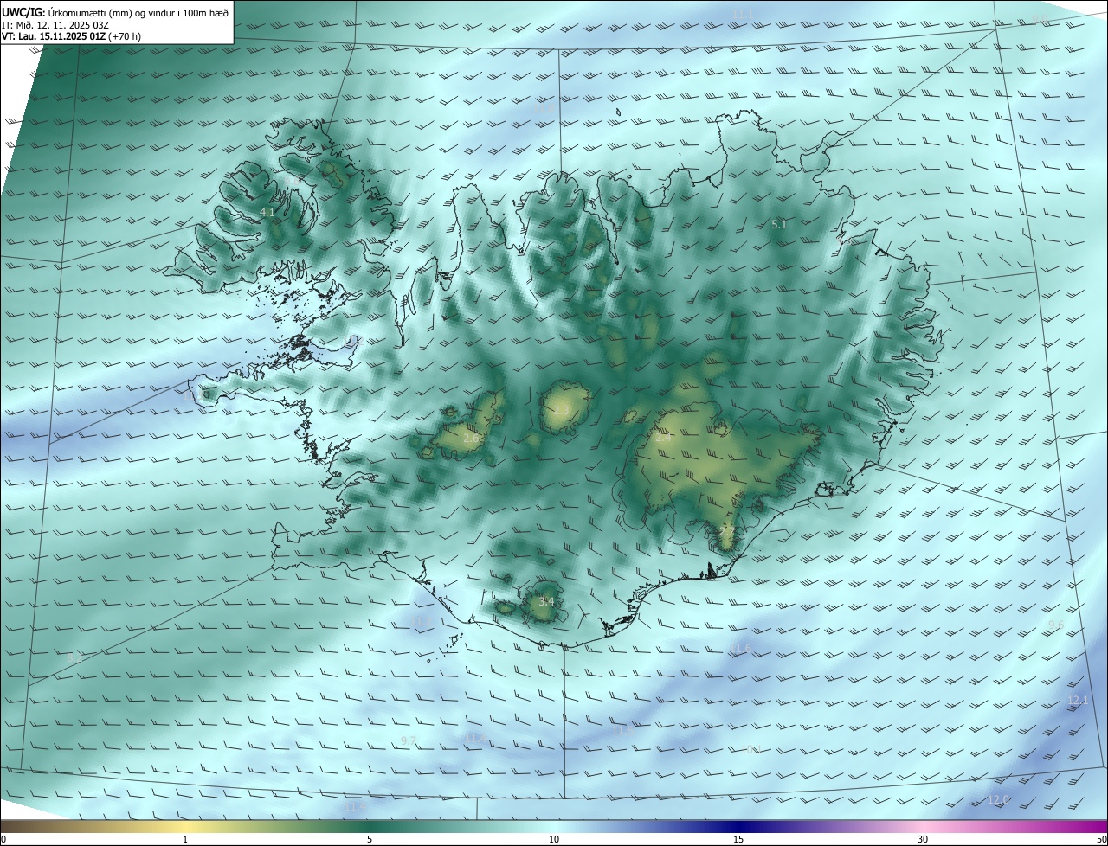1108x846 pixels.
Task: Select the 2.4 value on the large southeast glacier
Action: click(x=663, y=439)
